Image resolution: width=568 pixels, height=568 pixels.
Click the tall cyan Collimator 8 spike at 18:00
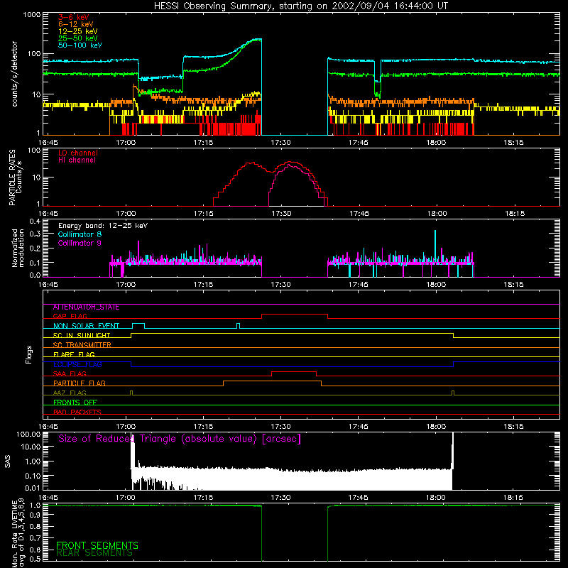point(435,246)
